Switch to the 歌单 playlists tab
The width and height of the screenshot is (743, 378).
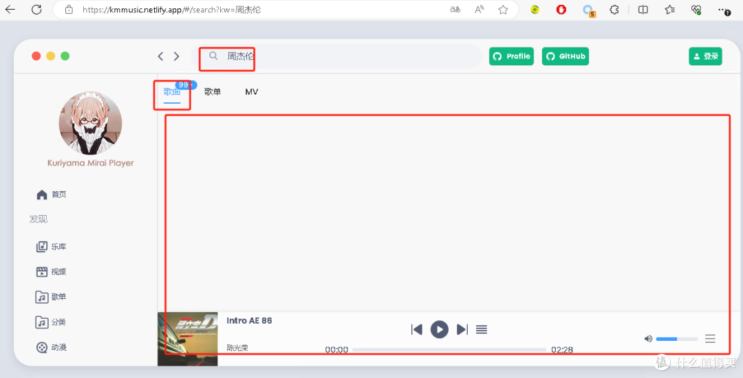[x=213, y=92]
